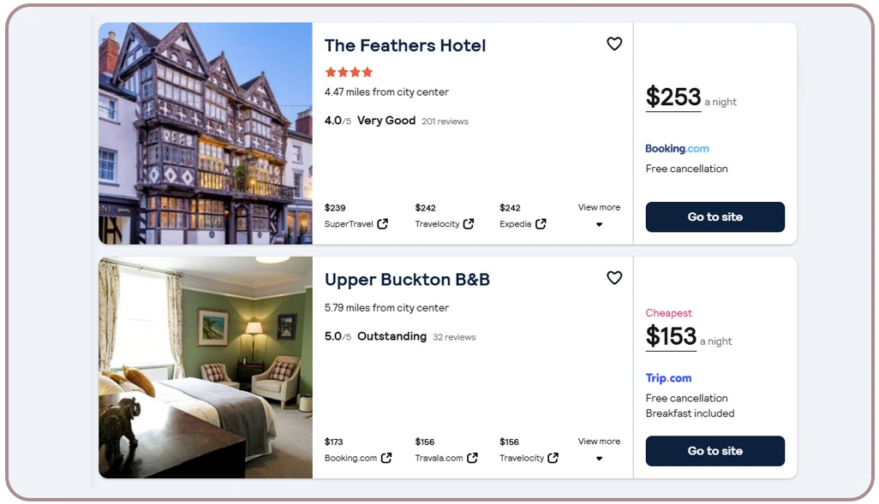Open Expedia external link icon
The image size is (879, 504).
541,224
